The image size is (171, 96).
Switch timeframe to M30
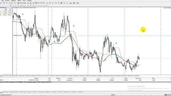click(x=33, y=5)
